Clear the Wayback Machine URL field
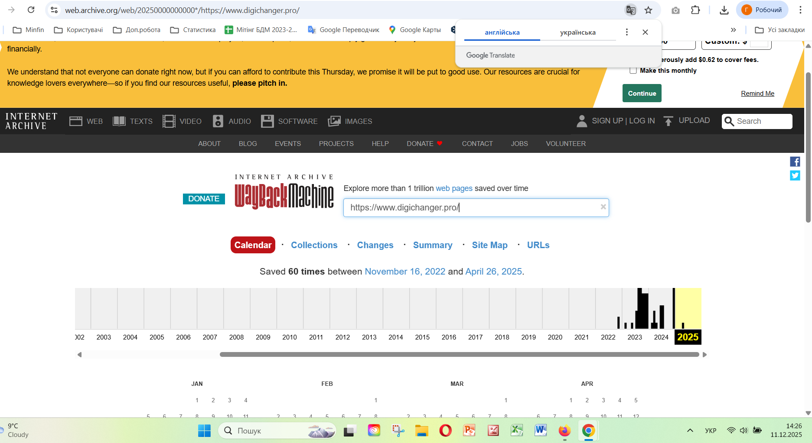Image resolution: width=812 pixels, height=443 pixels. pyautogui.click(x=603, y=207)
